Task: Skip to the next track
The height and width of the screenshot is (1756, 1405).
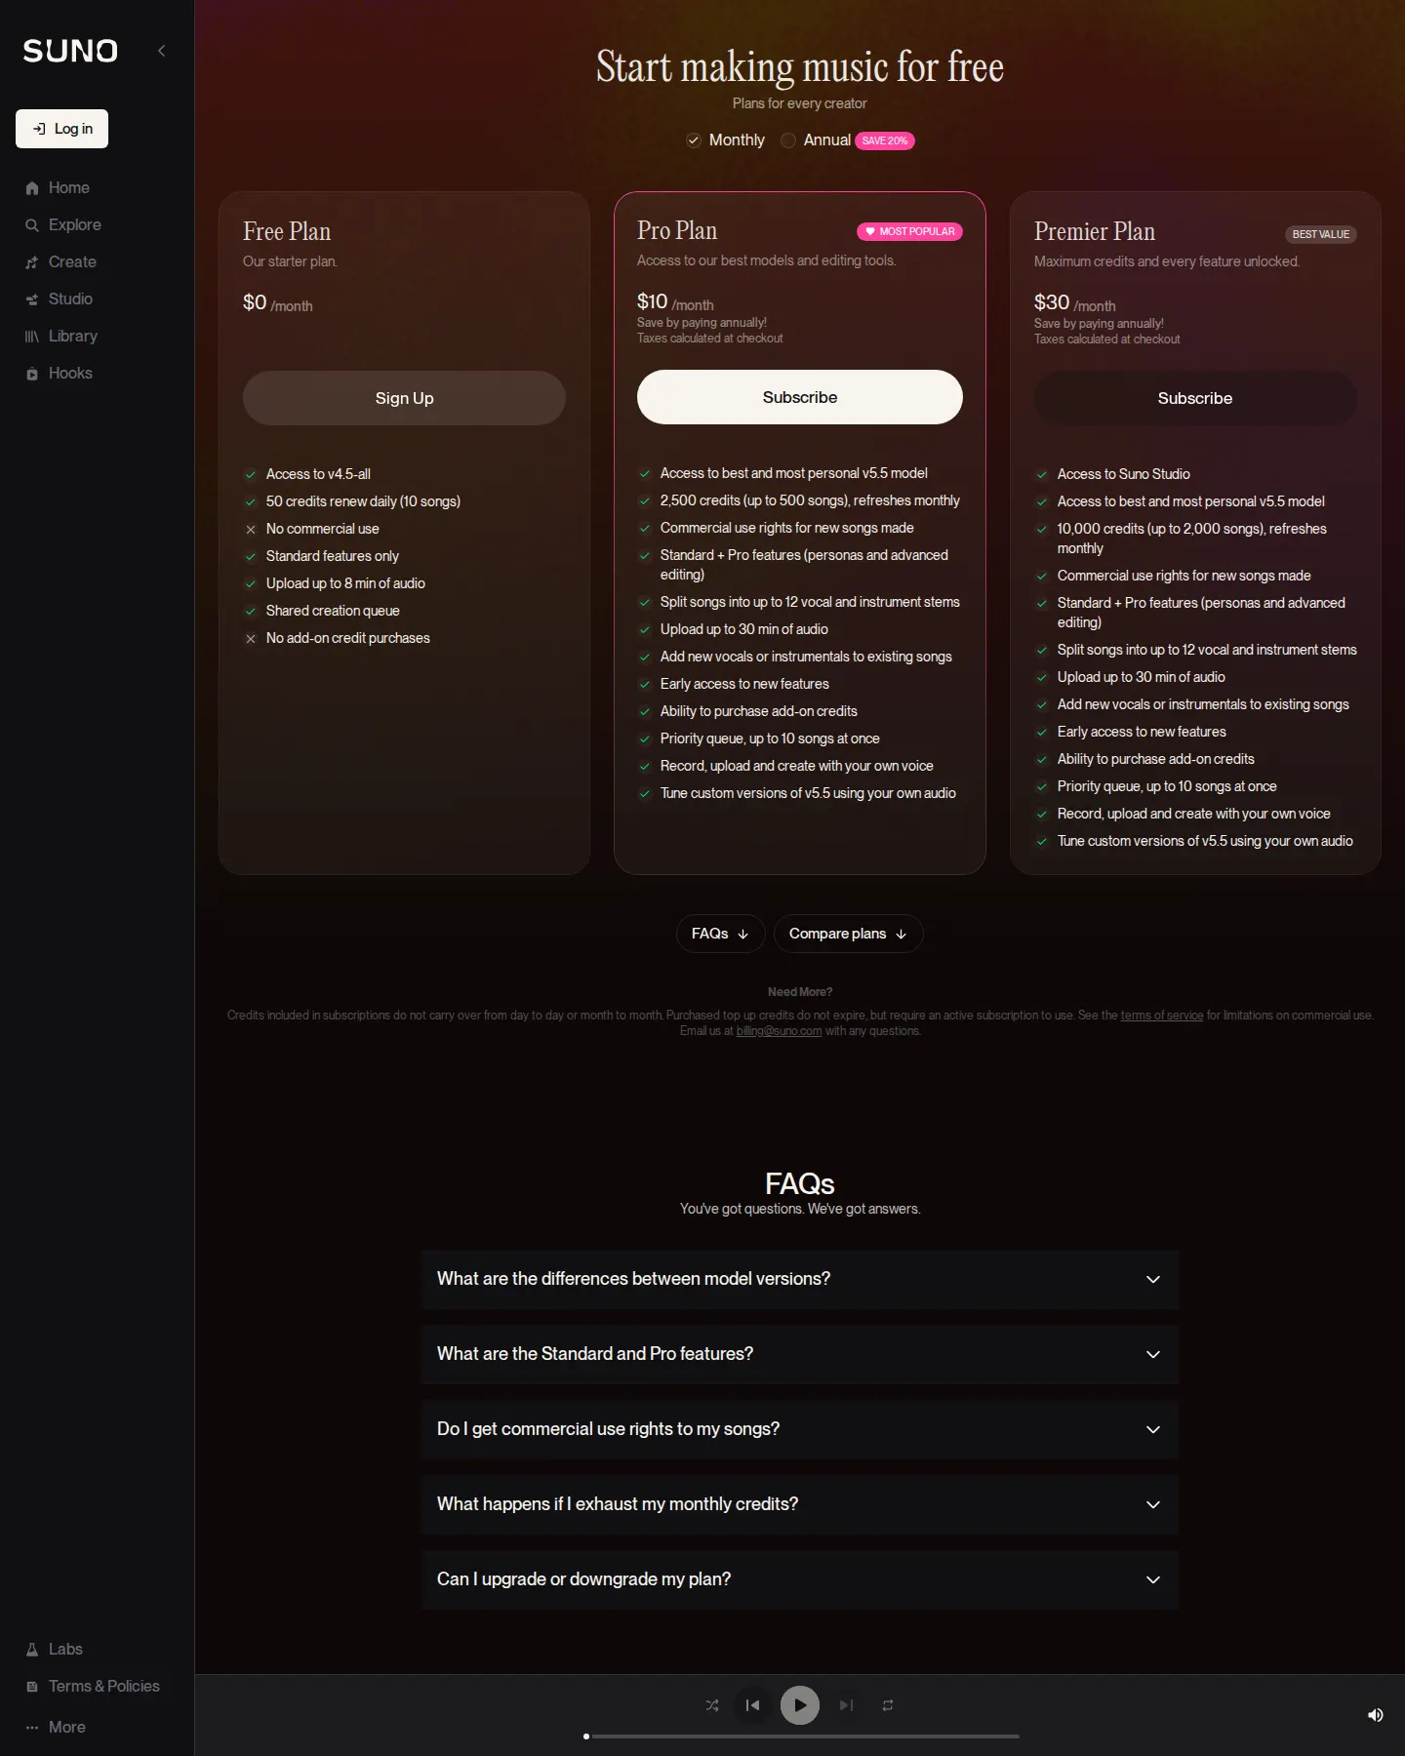Action: click(x=847, y=1705)
